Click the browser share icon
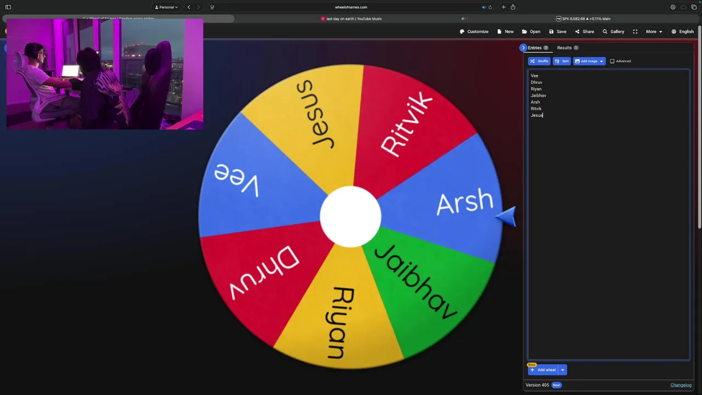Screen dimensions: 702x395 [x=513, y=7]
